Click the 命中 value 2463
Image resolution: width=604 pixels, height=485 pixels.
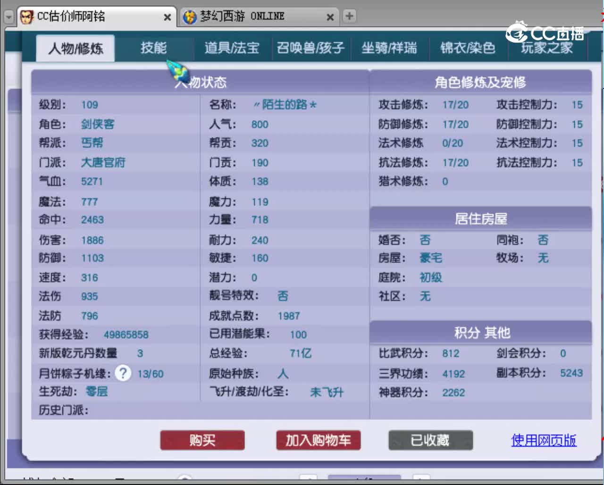(92, 219)
